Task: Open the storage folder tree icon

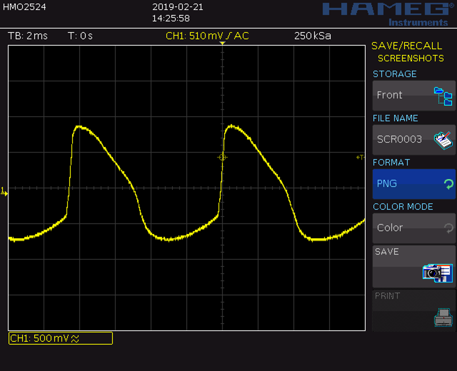Action: point(443,96)
